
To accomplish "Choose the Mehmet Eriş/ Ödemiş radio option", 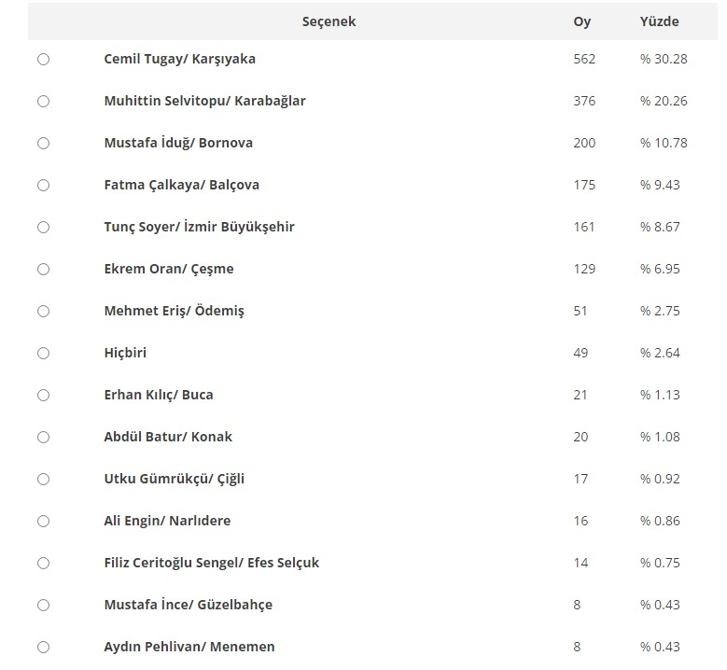I will coord(43,312).
